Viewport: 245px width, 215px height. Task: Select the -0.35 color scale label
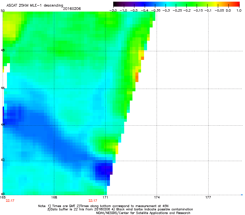pyautogui.click(x=156, y=11)
